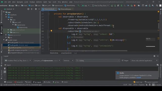Click tool windows toggle icon in status bar

point(2,85)
